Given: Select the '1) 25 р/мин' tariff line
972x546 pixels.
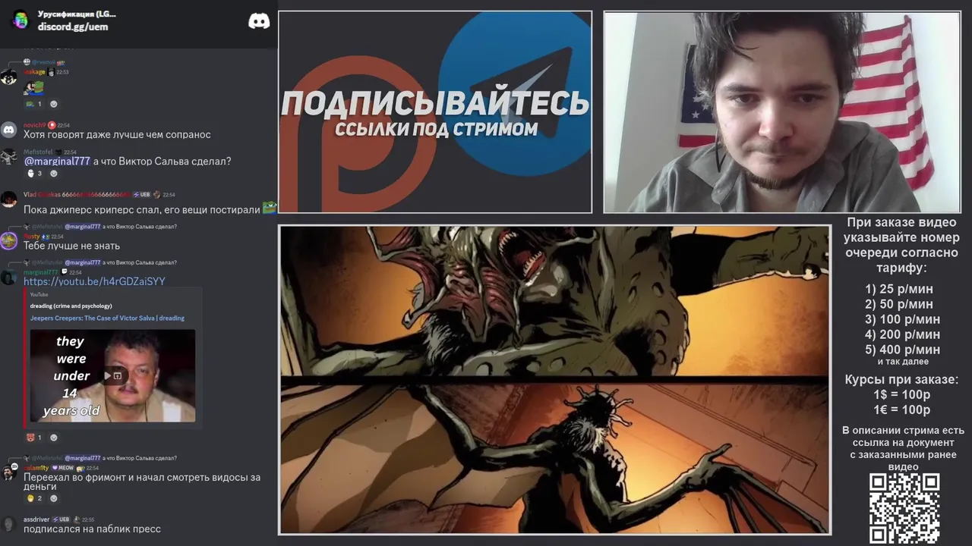Looking at the screenshot, I should pyautogui.click(x=899, y=289).
